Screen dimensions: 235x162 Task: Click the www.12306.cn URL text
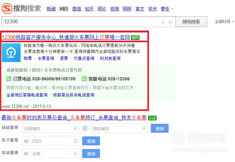coord(15,106)
